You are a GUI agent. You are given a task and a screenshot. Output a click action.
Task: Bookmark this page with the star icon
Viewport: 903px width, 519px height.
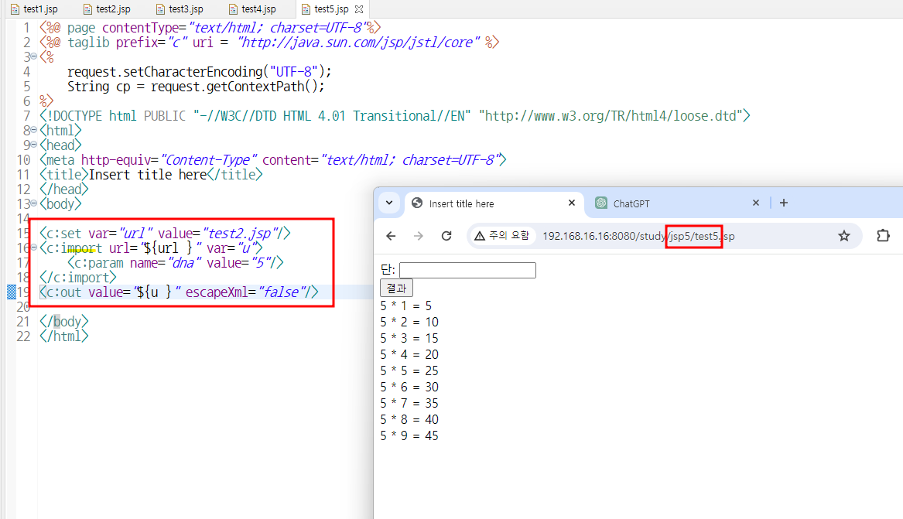(843, 236)
